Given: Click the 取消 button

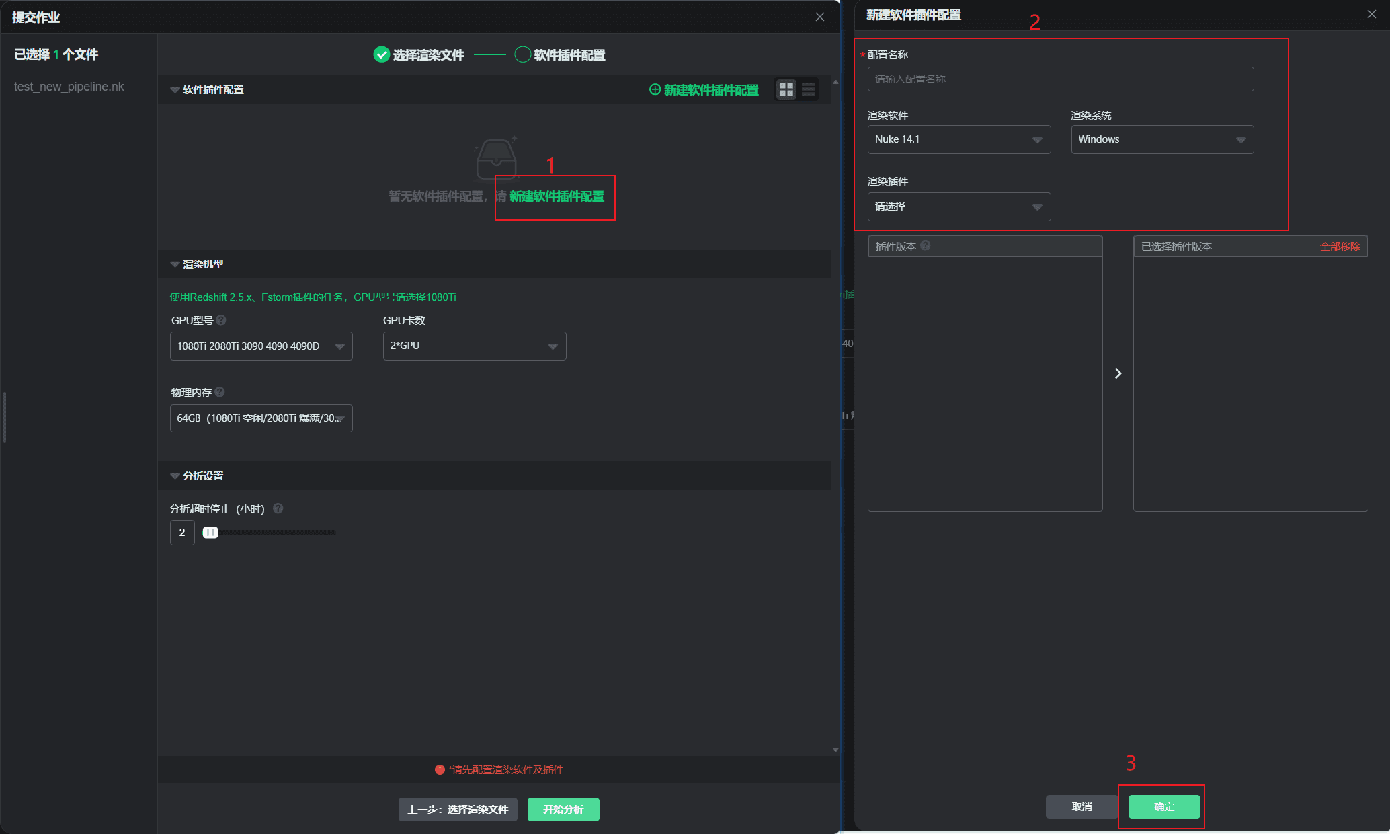Looking at the screenshot, I should pyautogui.click(x=1081, y=806).
